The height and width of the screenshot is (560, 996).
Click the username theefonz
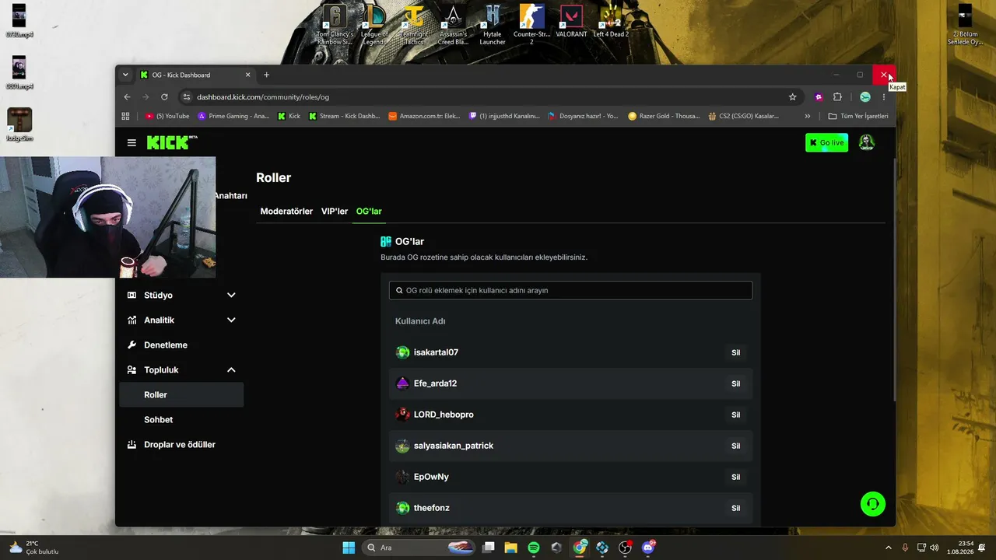tap(432, 508)
